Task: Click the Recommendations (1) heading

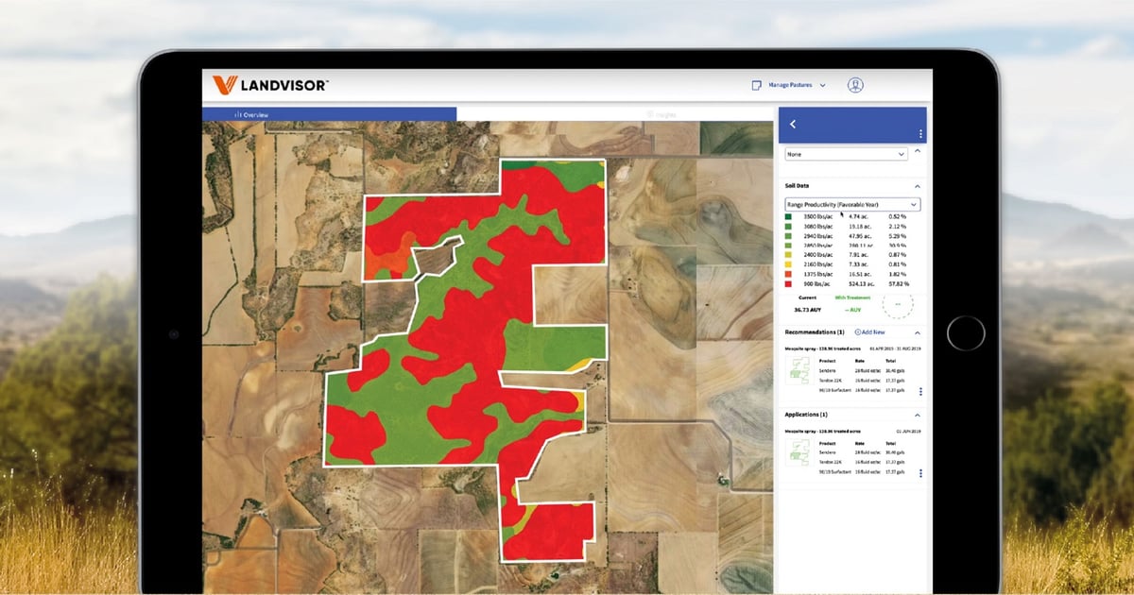Action: (816, 332)
